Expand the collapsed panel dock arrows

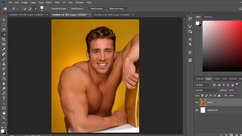pyautogui.click(x=192, y=13)
